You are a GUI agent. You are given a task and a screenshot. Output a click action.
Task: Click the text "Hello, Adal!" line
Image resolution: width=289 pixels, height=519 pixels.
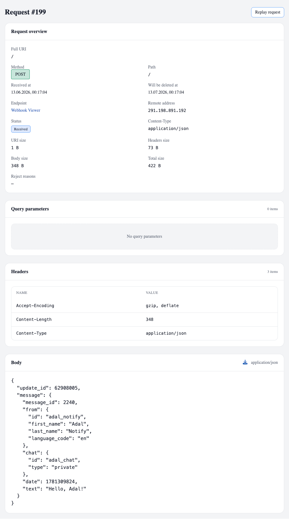[x=54, y=489]
